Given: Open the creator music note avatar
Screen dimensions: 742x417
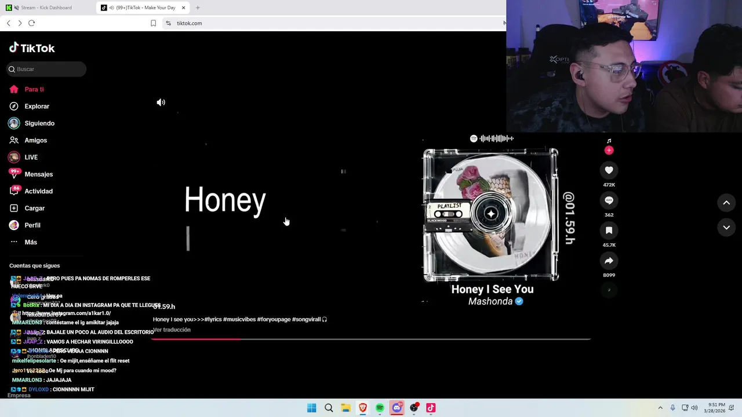Looking at the screenshot, I should point(609,141).
